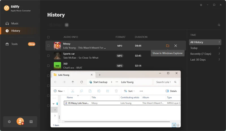Select Recently (7 Days) filter
The height and width of the screenshot is (131, 226).
tap(205, 54)
